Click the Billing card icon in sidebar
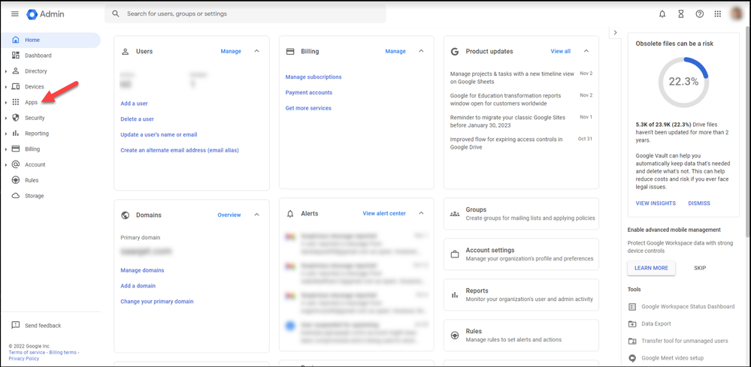Screen dimensions: 751x367 [15, 149]
